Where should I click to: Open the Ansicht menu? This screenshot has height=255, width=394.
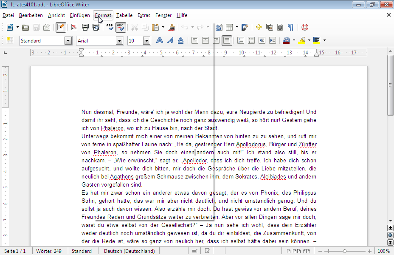56,15
